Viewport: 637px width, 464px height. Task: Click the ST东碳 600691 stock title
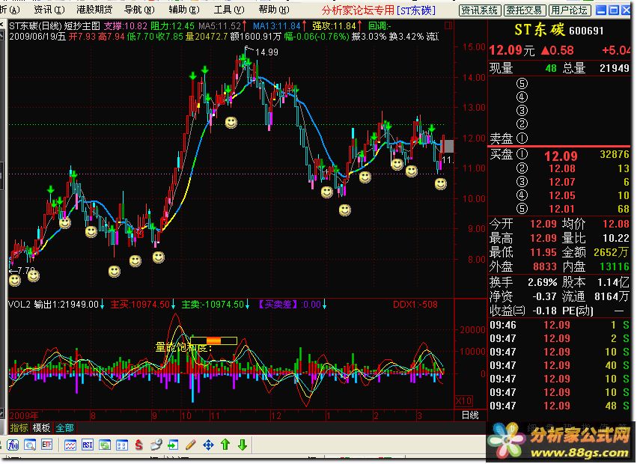pyautogui.click(x=559, y=30)
